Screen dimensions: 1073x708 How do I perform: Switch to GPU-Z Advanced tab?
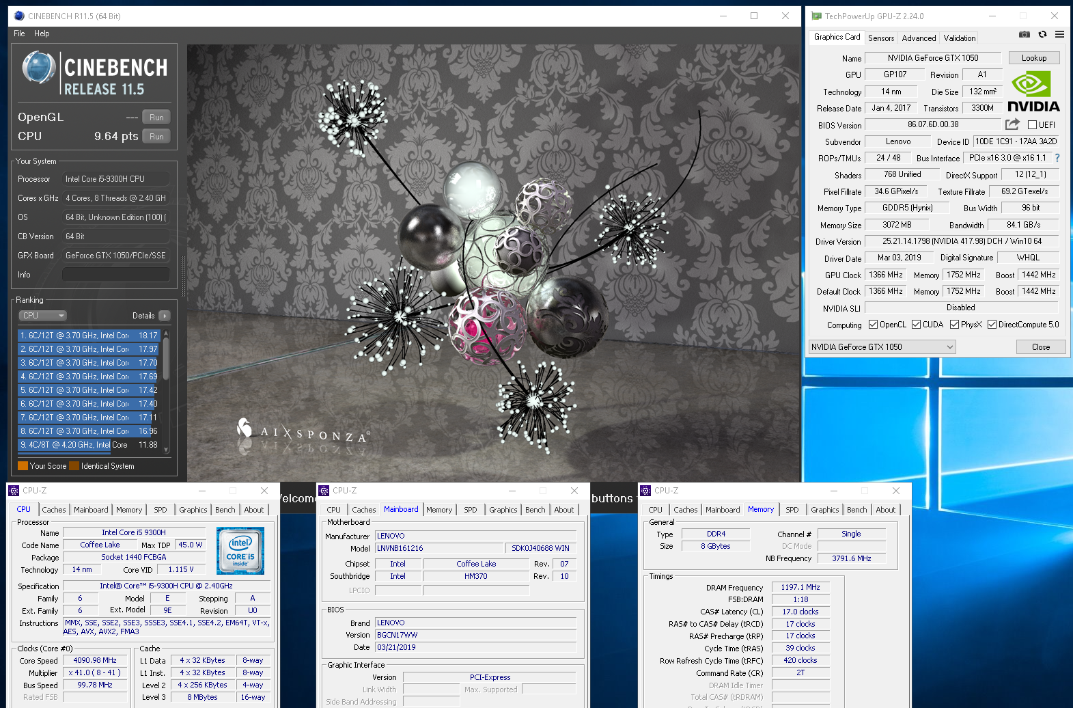[x=919, y=38]
